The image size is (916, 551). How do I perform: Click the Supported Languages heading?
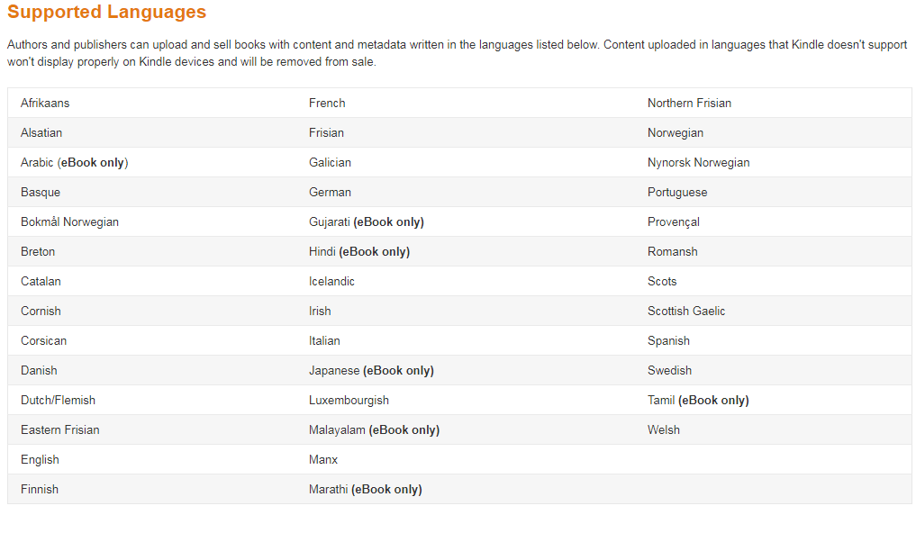[x=107, y=13]
